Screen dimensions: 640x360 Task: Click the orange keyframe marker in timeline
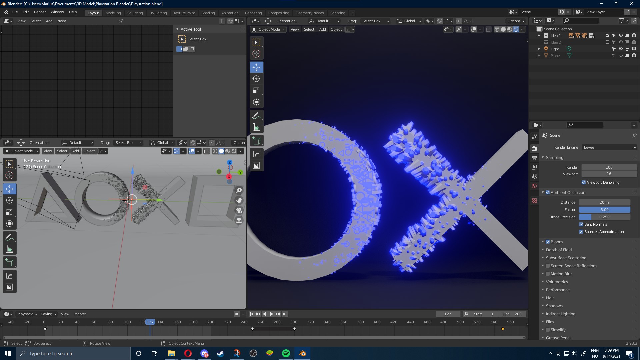tap(503, 329)
